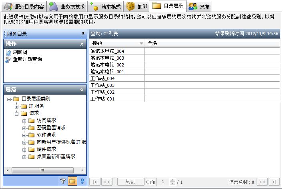Click the tree scrollbar left arrow
The width and height of the screenshot is (283, 189).
click(x=8, y=170)
